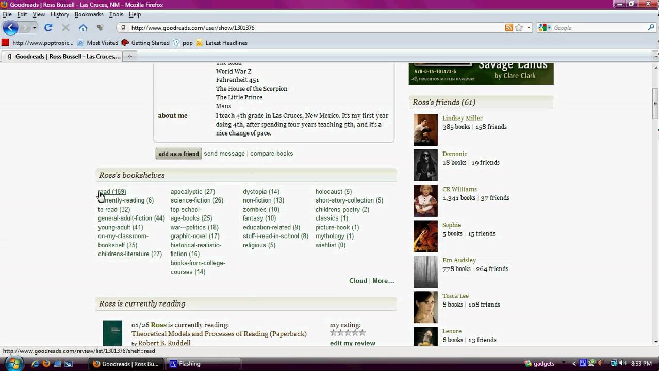The height and width of the screenshot is (371, 659).
Task: Click the compare books link
Action: [x=271, y=154]
